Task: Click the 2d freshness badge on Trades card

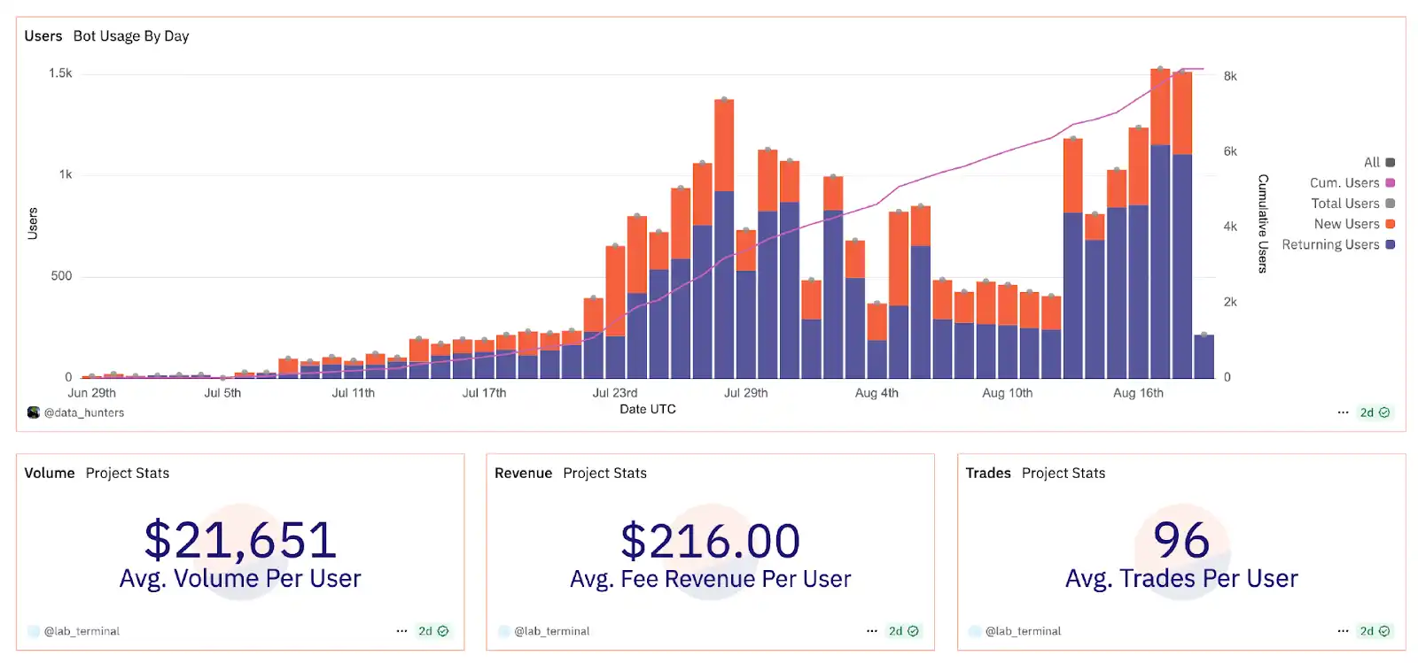Action: coord(1375,631)
